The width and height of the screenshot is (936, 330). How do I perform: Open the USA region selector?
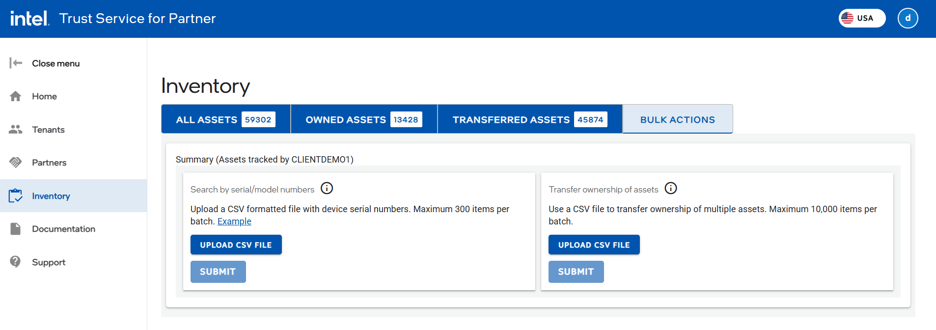pos(862,18)
